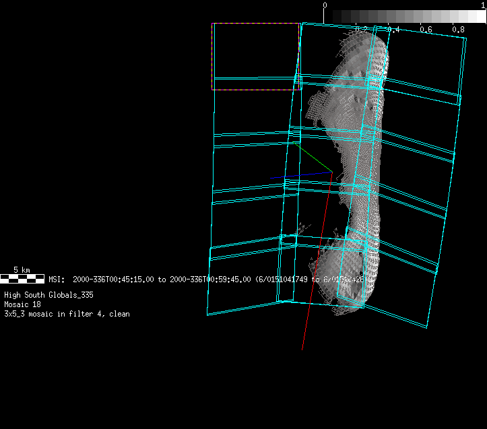Click the 'High South Globals_335' title text

point(48,295)
